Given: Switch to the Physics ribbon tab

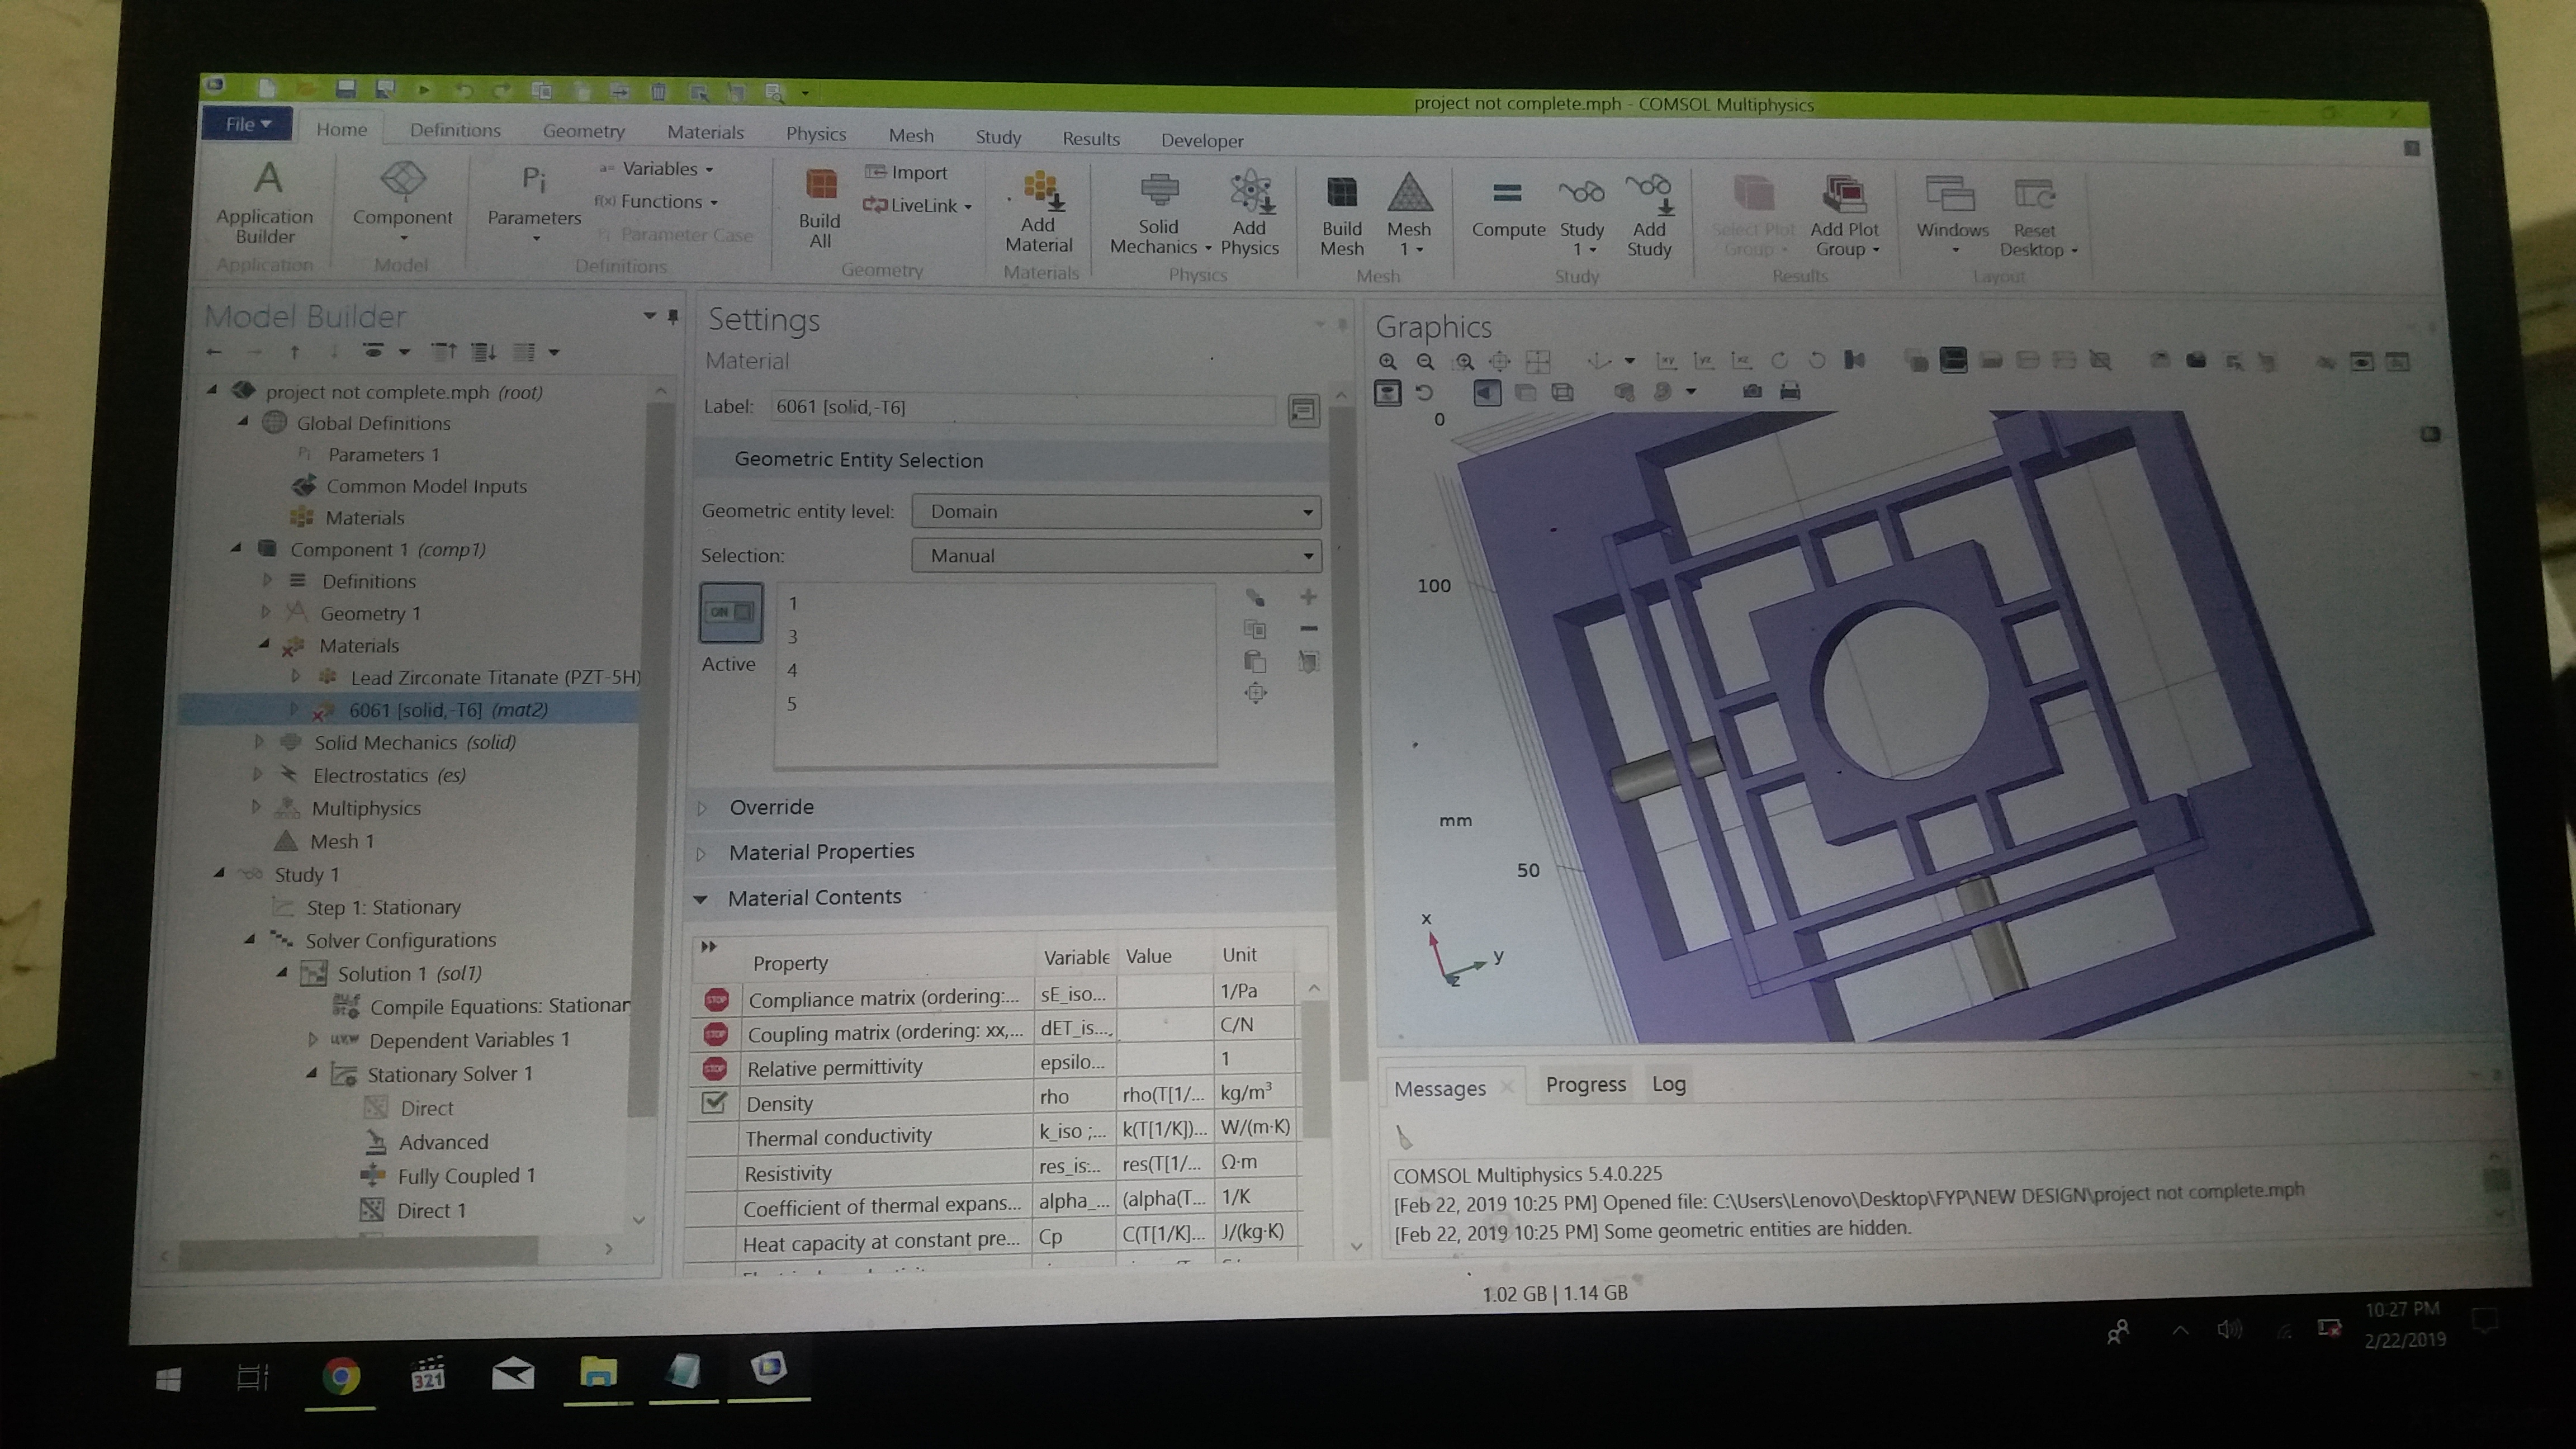Looking at the screenshot, I should [x=815, y=134].
